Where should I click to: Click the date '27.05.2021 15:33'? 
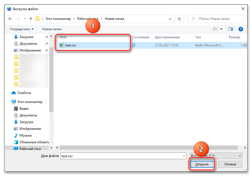[166, 45]
